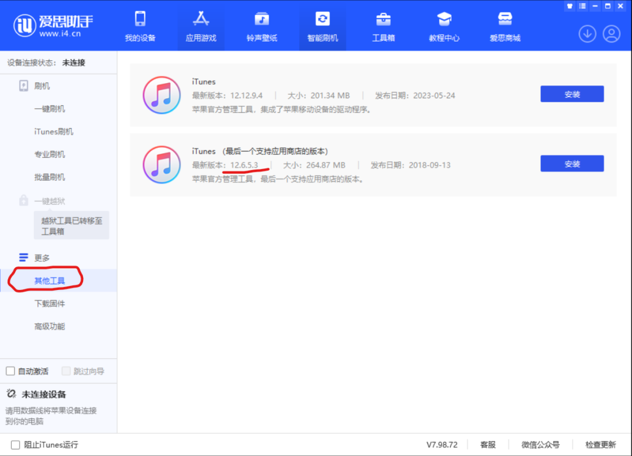Click the user account profile icon
632x456 pixels.
pos(612,34)
